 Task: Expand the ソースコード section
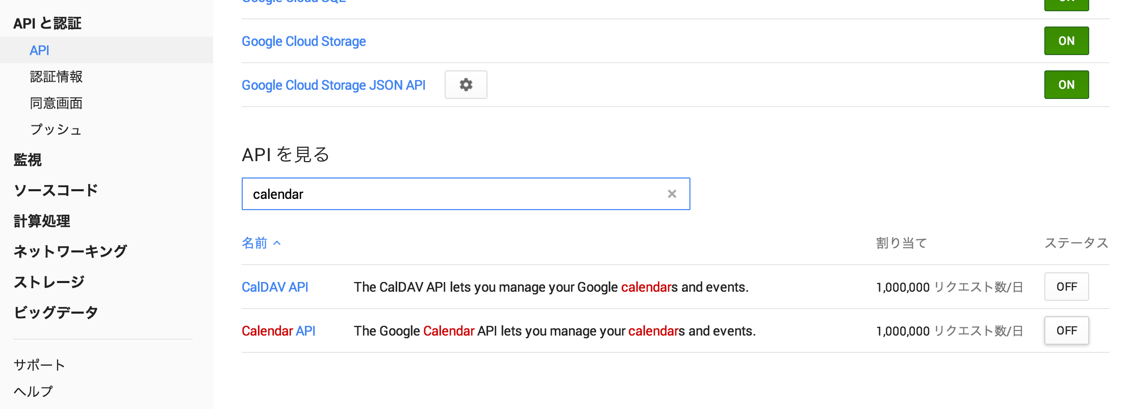[56, 190]
